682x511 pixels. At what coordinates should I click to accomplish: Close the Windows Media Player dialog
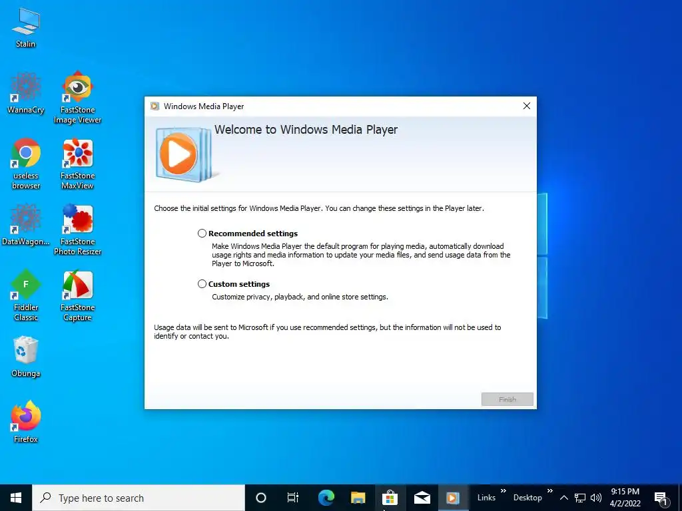click(x=526, y=106)
